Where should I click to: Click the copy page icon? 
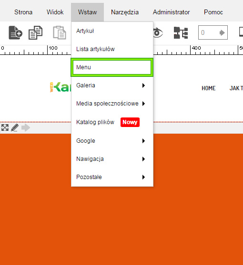pyautogui.click(x=35, y=32)
